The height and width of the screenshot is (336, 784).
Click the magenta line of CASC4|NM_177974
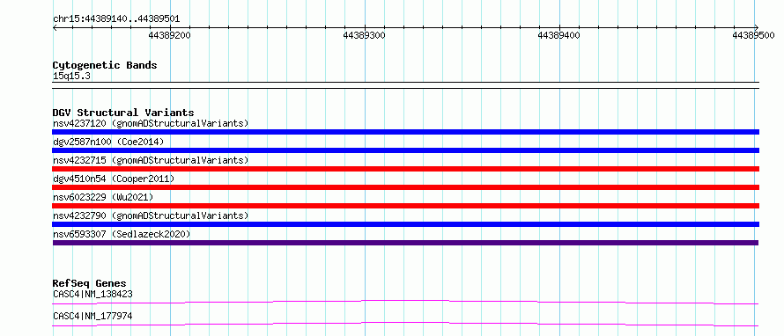(x=405, y=324)
